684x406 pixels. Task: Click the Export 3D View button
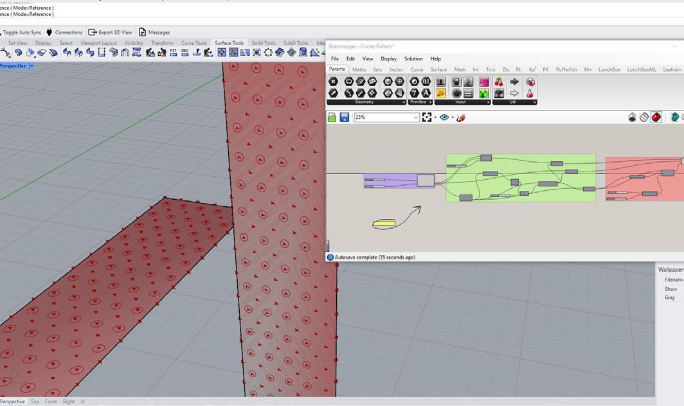tap(111, 32)
